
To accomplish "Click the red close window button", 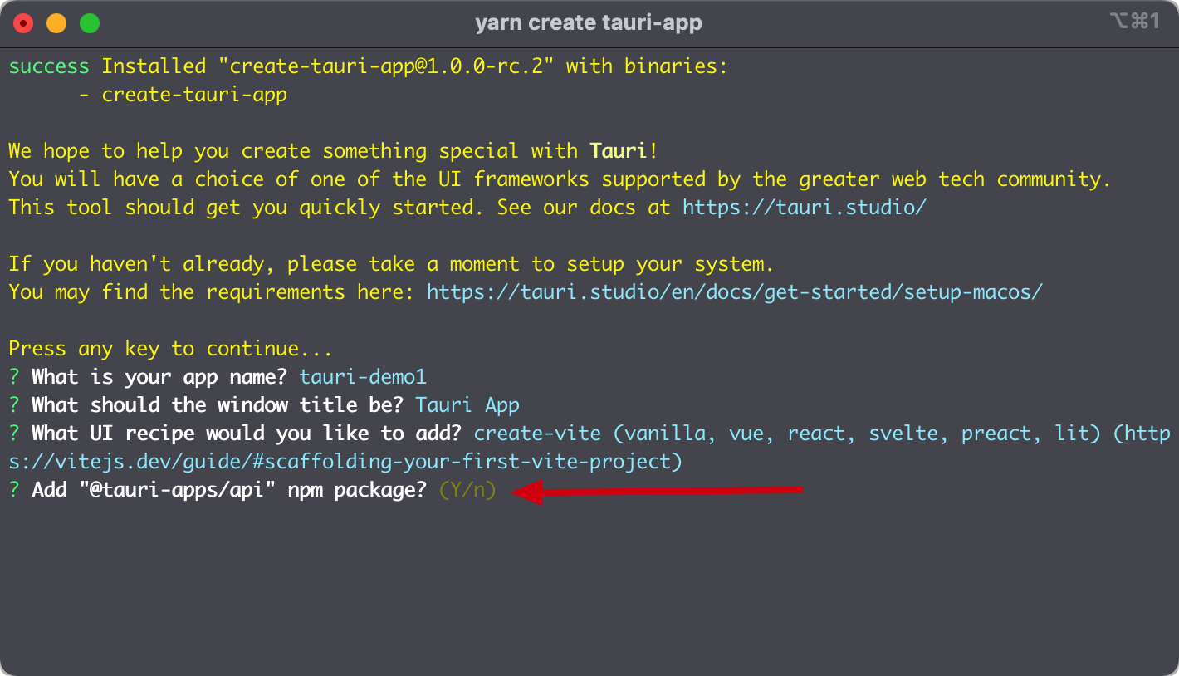I will coord(24,23).
